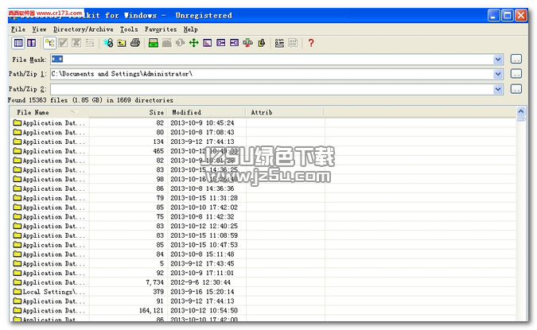Open the File menu
Image resolution: width=537 pixels, height=330 pixels.
(18, 29)
